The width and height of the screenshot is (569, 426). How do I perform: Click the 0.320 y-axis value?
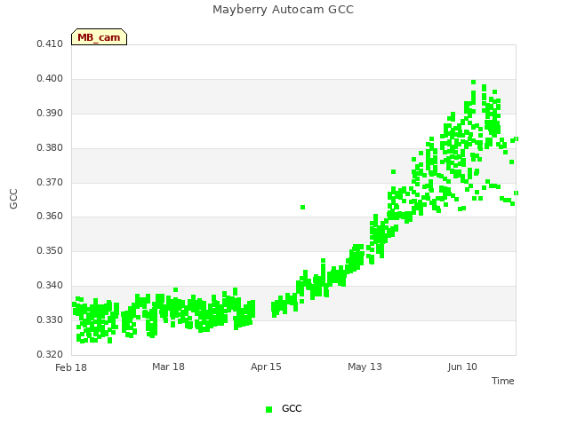50,354
